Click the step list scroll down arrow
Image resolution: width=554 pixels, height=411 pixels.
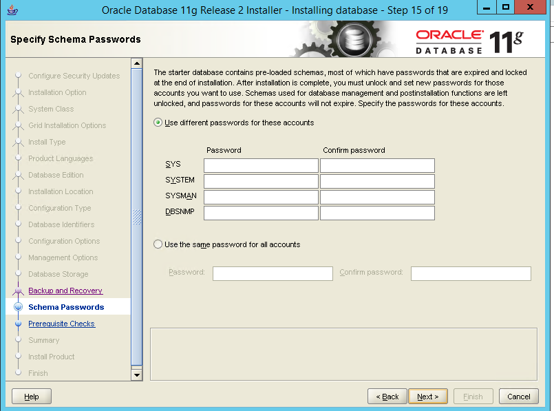pos(137,375)
